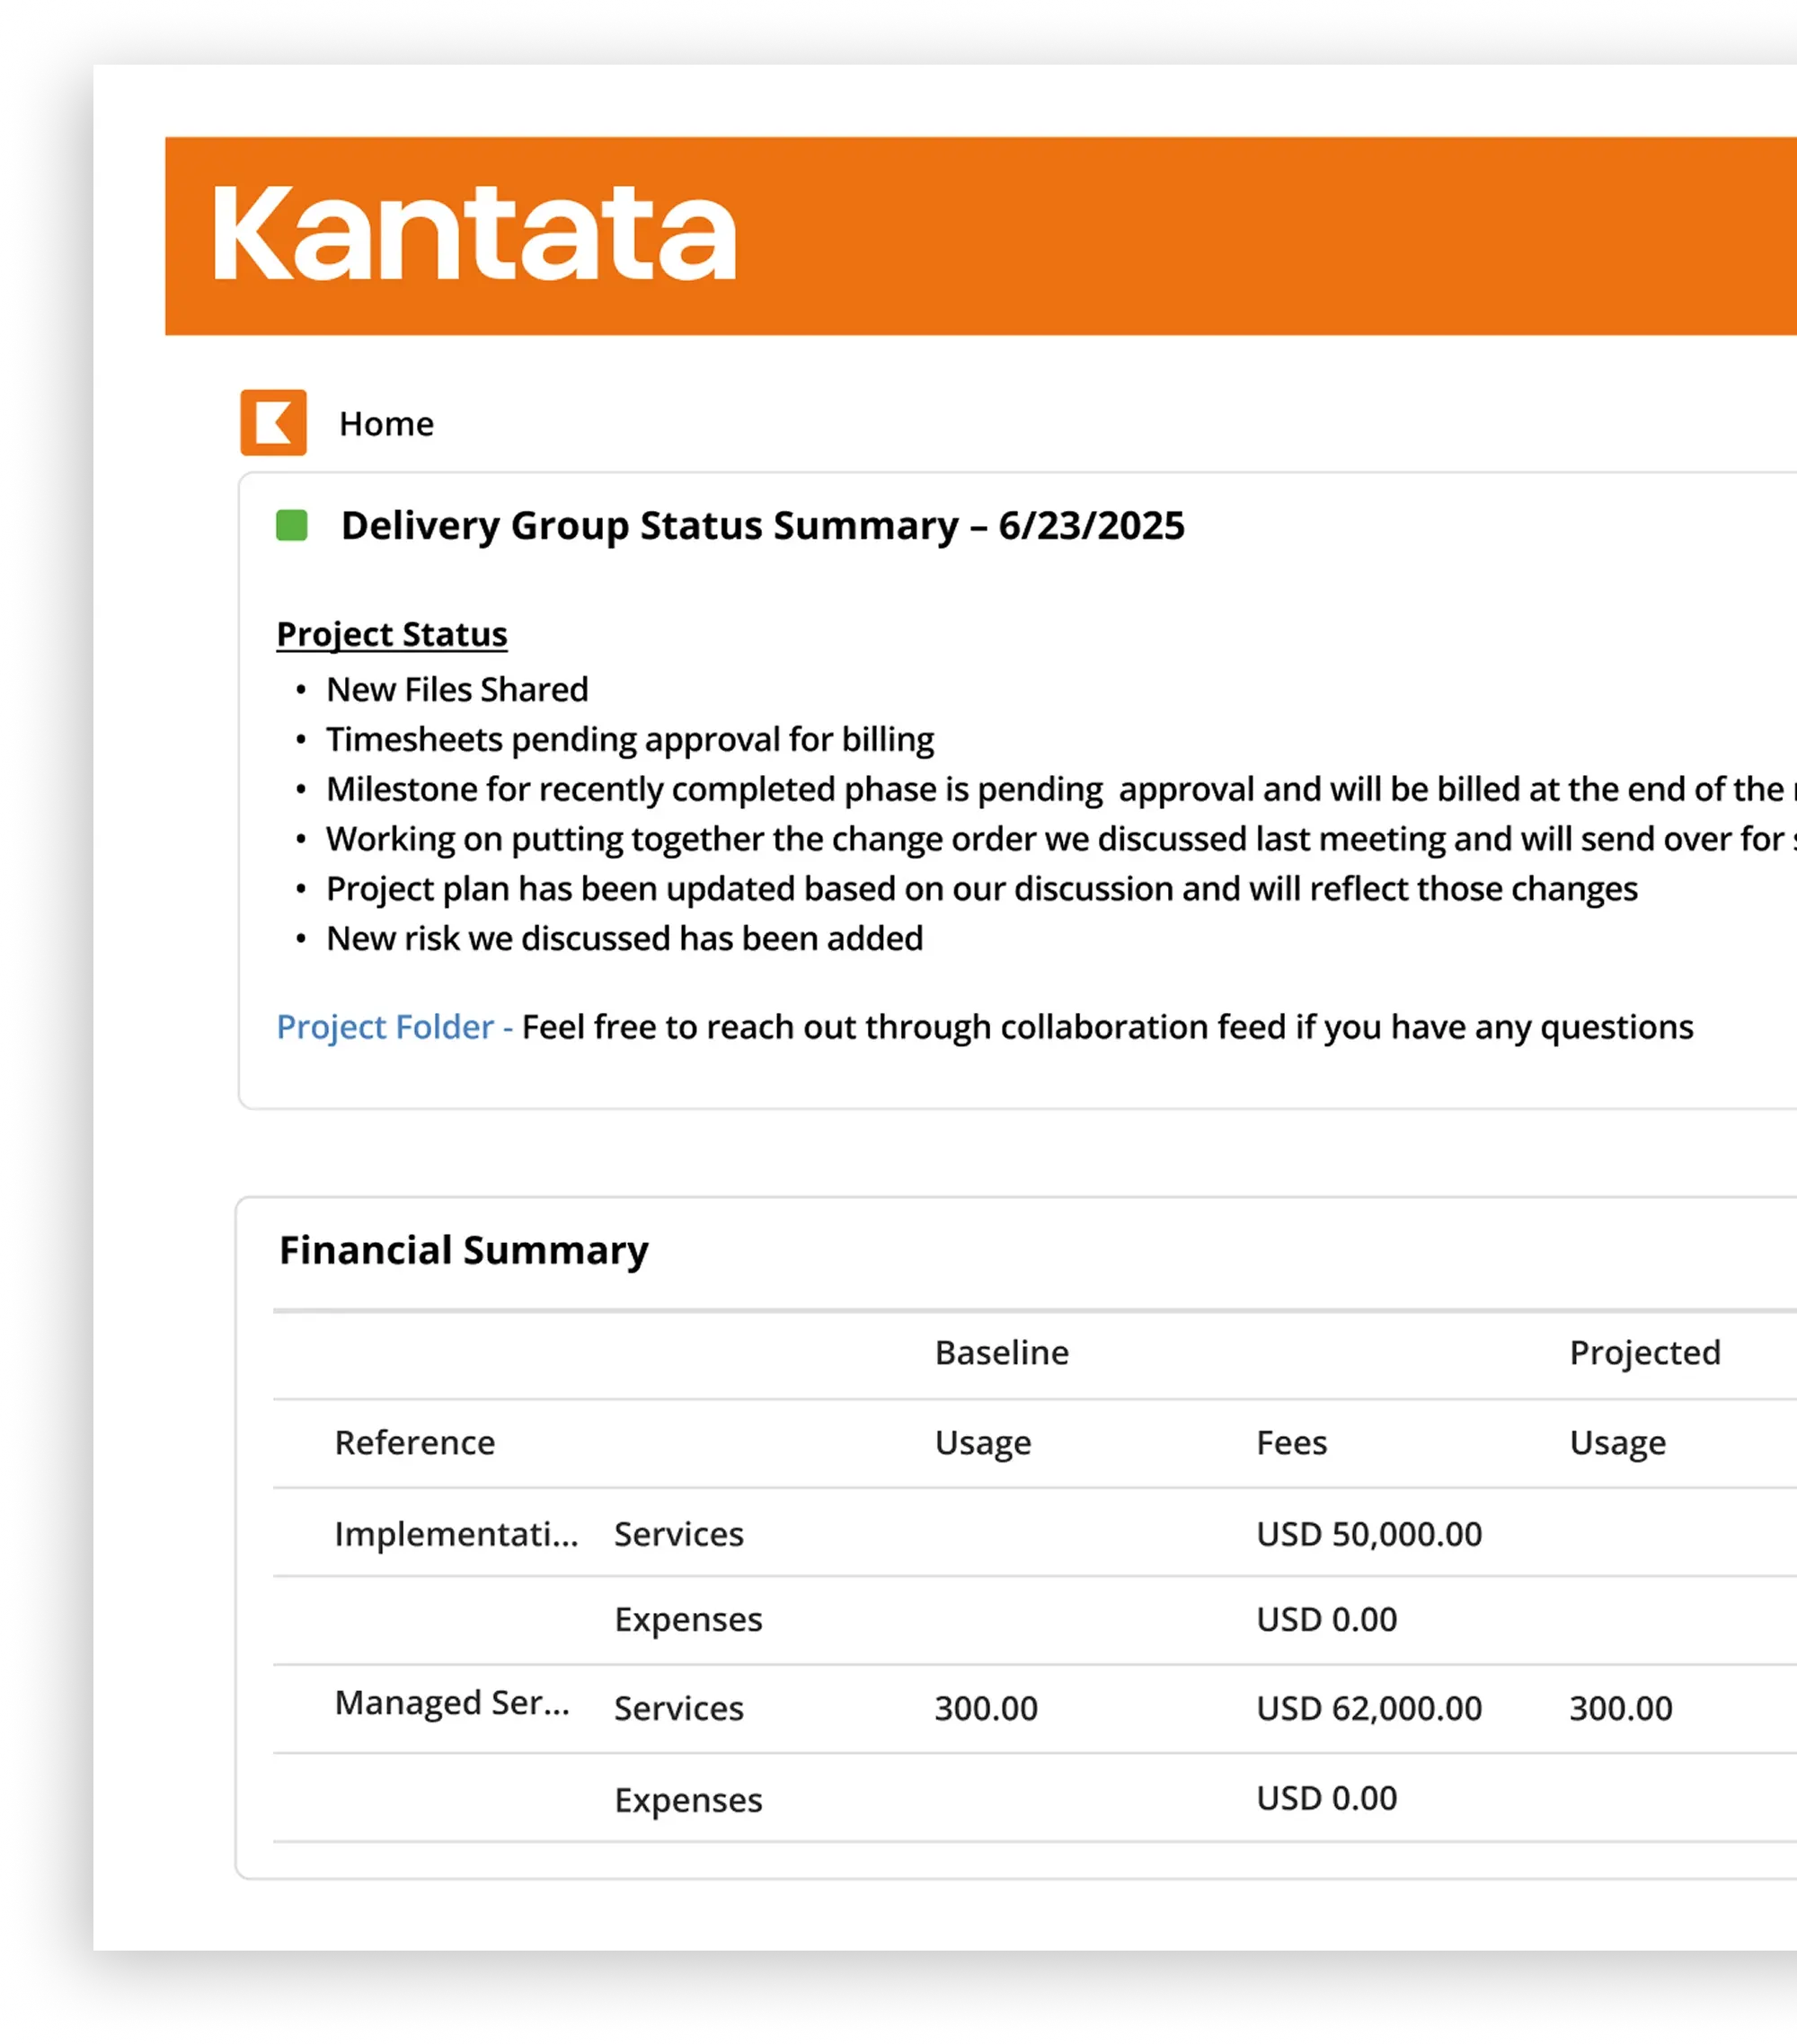This screenshot has height=2044, width=1797.
Task: Click the Baseline column group header
Action: point(1001,1352)
